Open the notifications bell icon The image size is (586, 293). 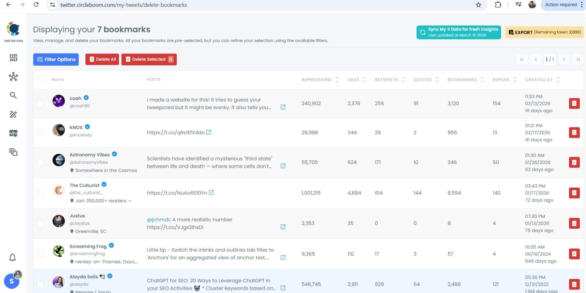pos(12,258)
